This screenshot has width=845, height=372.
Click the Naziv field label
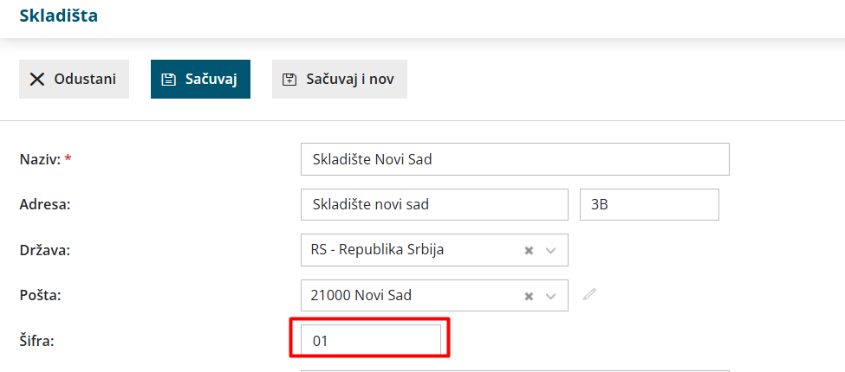pos(39,159)
